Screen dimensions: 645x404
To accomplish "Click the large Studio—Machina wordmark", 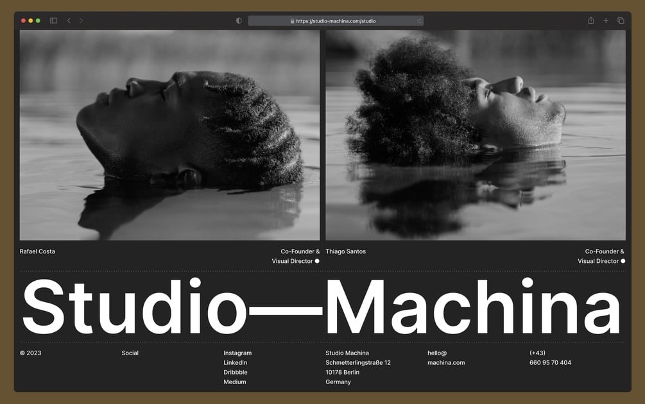I will [x=322, y=307].
